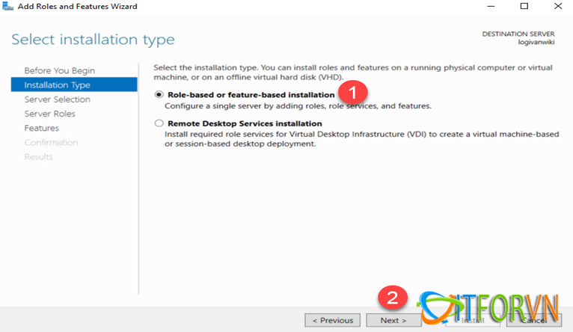Click the ITFORVN watermark logo
Viewport: 573px width, 332px height.
(494, 307)
